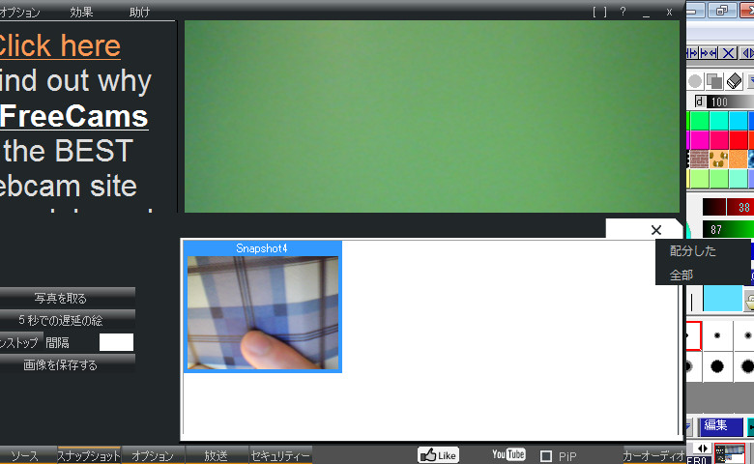The image size is (754, 464).
Task: Click the 編集 edit button
Action: coord(719,426)
